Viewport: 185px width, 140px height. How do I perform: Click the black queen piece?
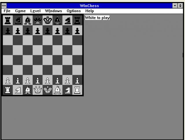pyautogui.click(x=38, y=20)
